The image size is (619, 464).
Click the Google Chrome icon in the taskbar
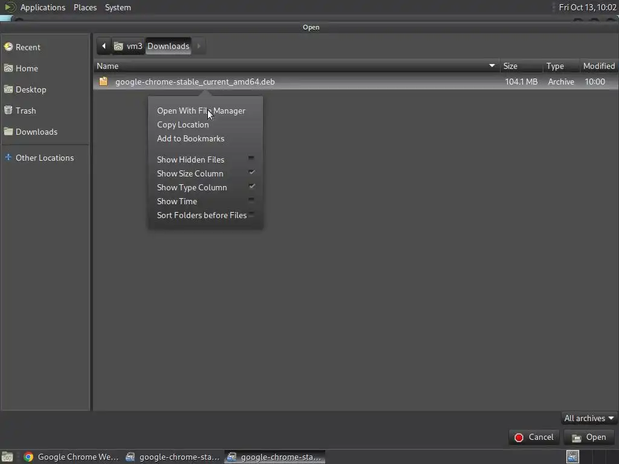[28, 457]
